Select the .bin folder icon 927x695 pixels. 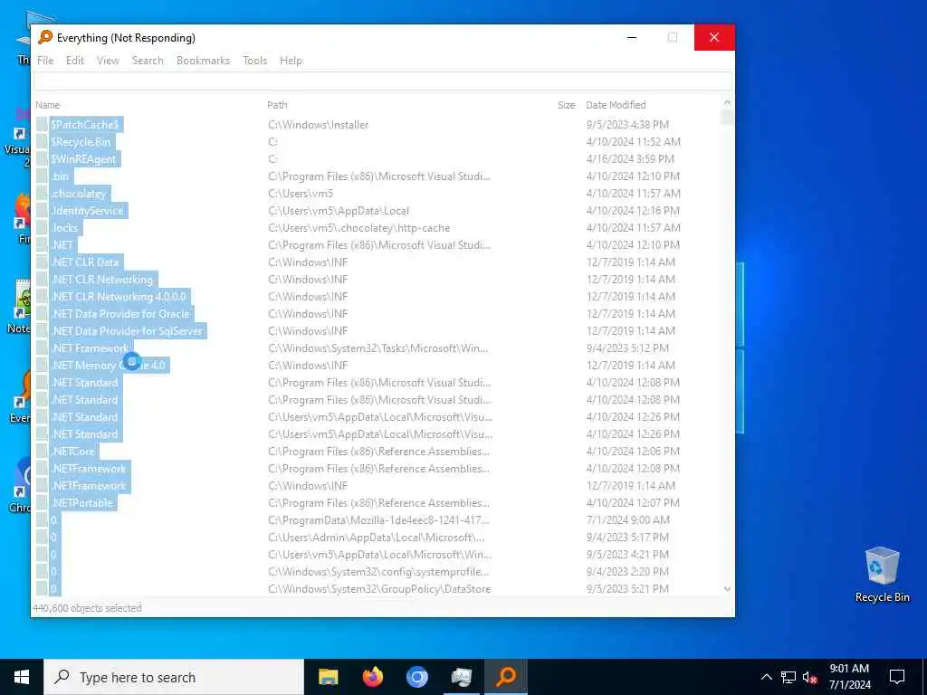[42, 176]
